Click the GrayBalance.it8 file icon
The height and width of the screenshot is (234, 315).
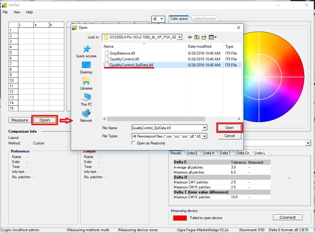pyautogui.click(x=107, y=53)
